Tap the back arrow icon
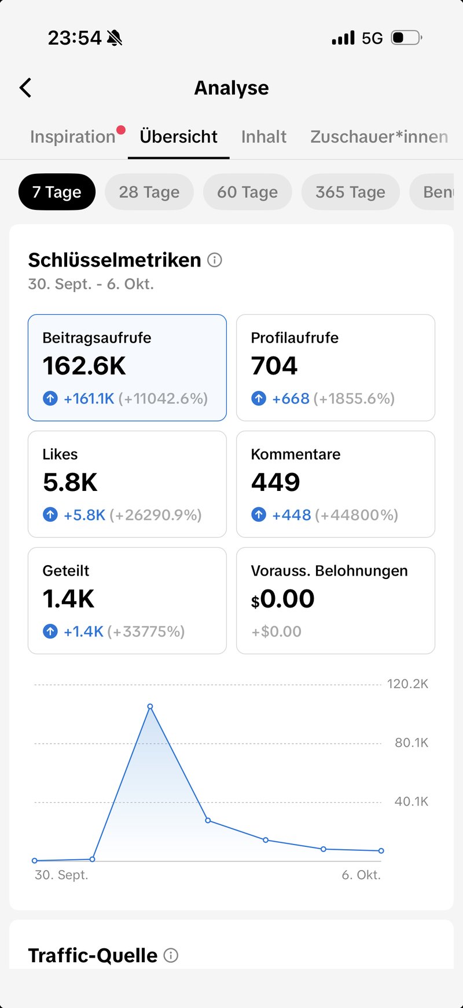This screenshot has width=463, height=1008. (x=25, y=88)
